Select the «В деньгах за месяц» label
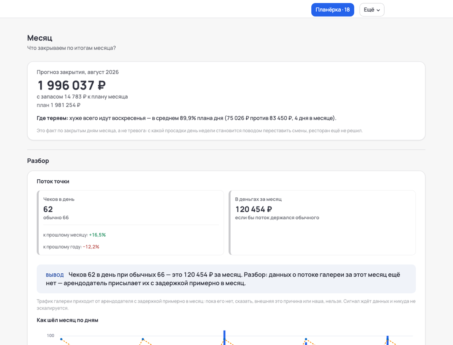The width and height of the screenshot is (453, 345). coord(258,199)
